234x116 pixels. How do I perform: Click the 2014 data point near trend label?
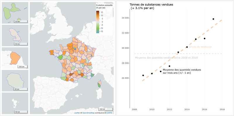pyautogui.click(x=187, y=47)
